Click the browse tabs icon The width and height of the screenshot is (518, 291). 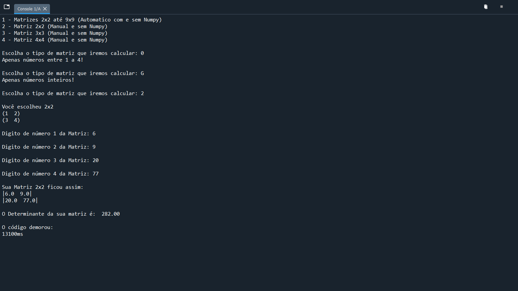[7, 7]
